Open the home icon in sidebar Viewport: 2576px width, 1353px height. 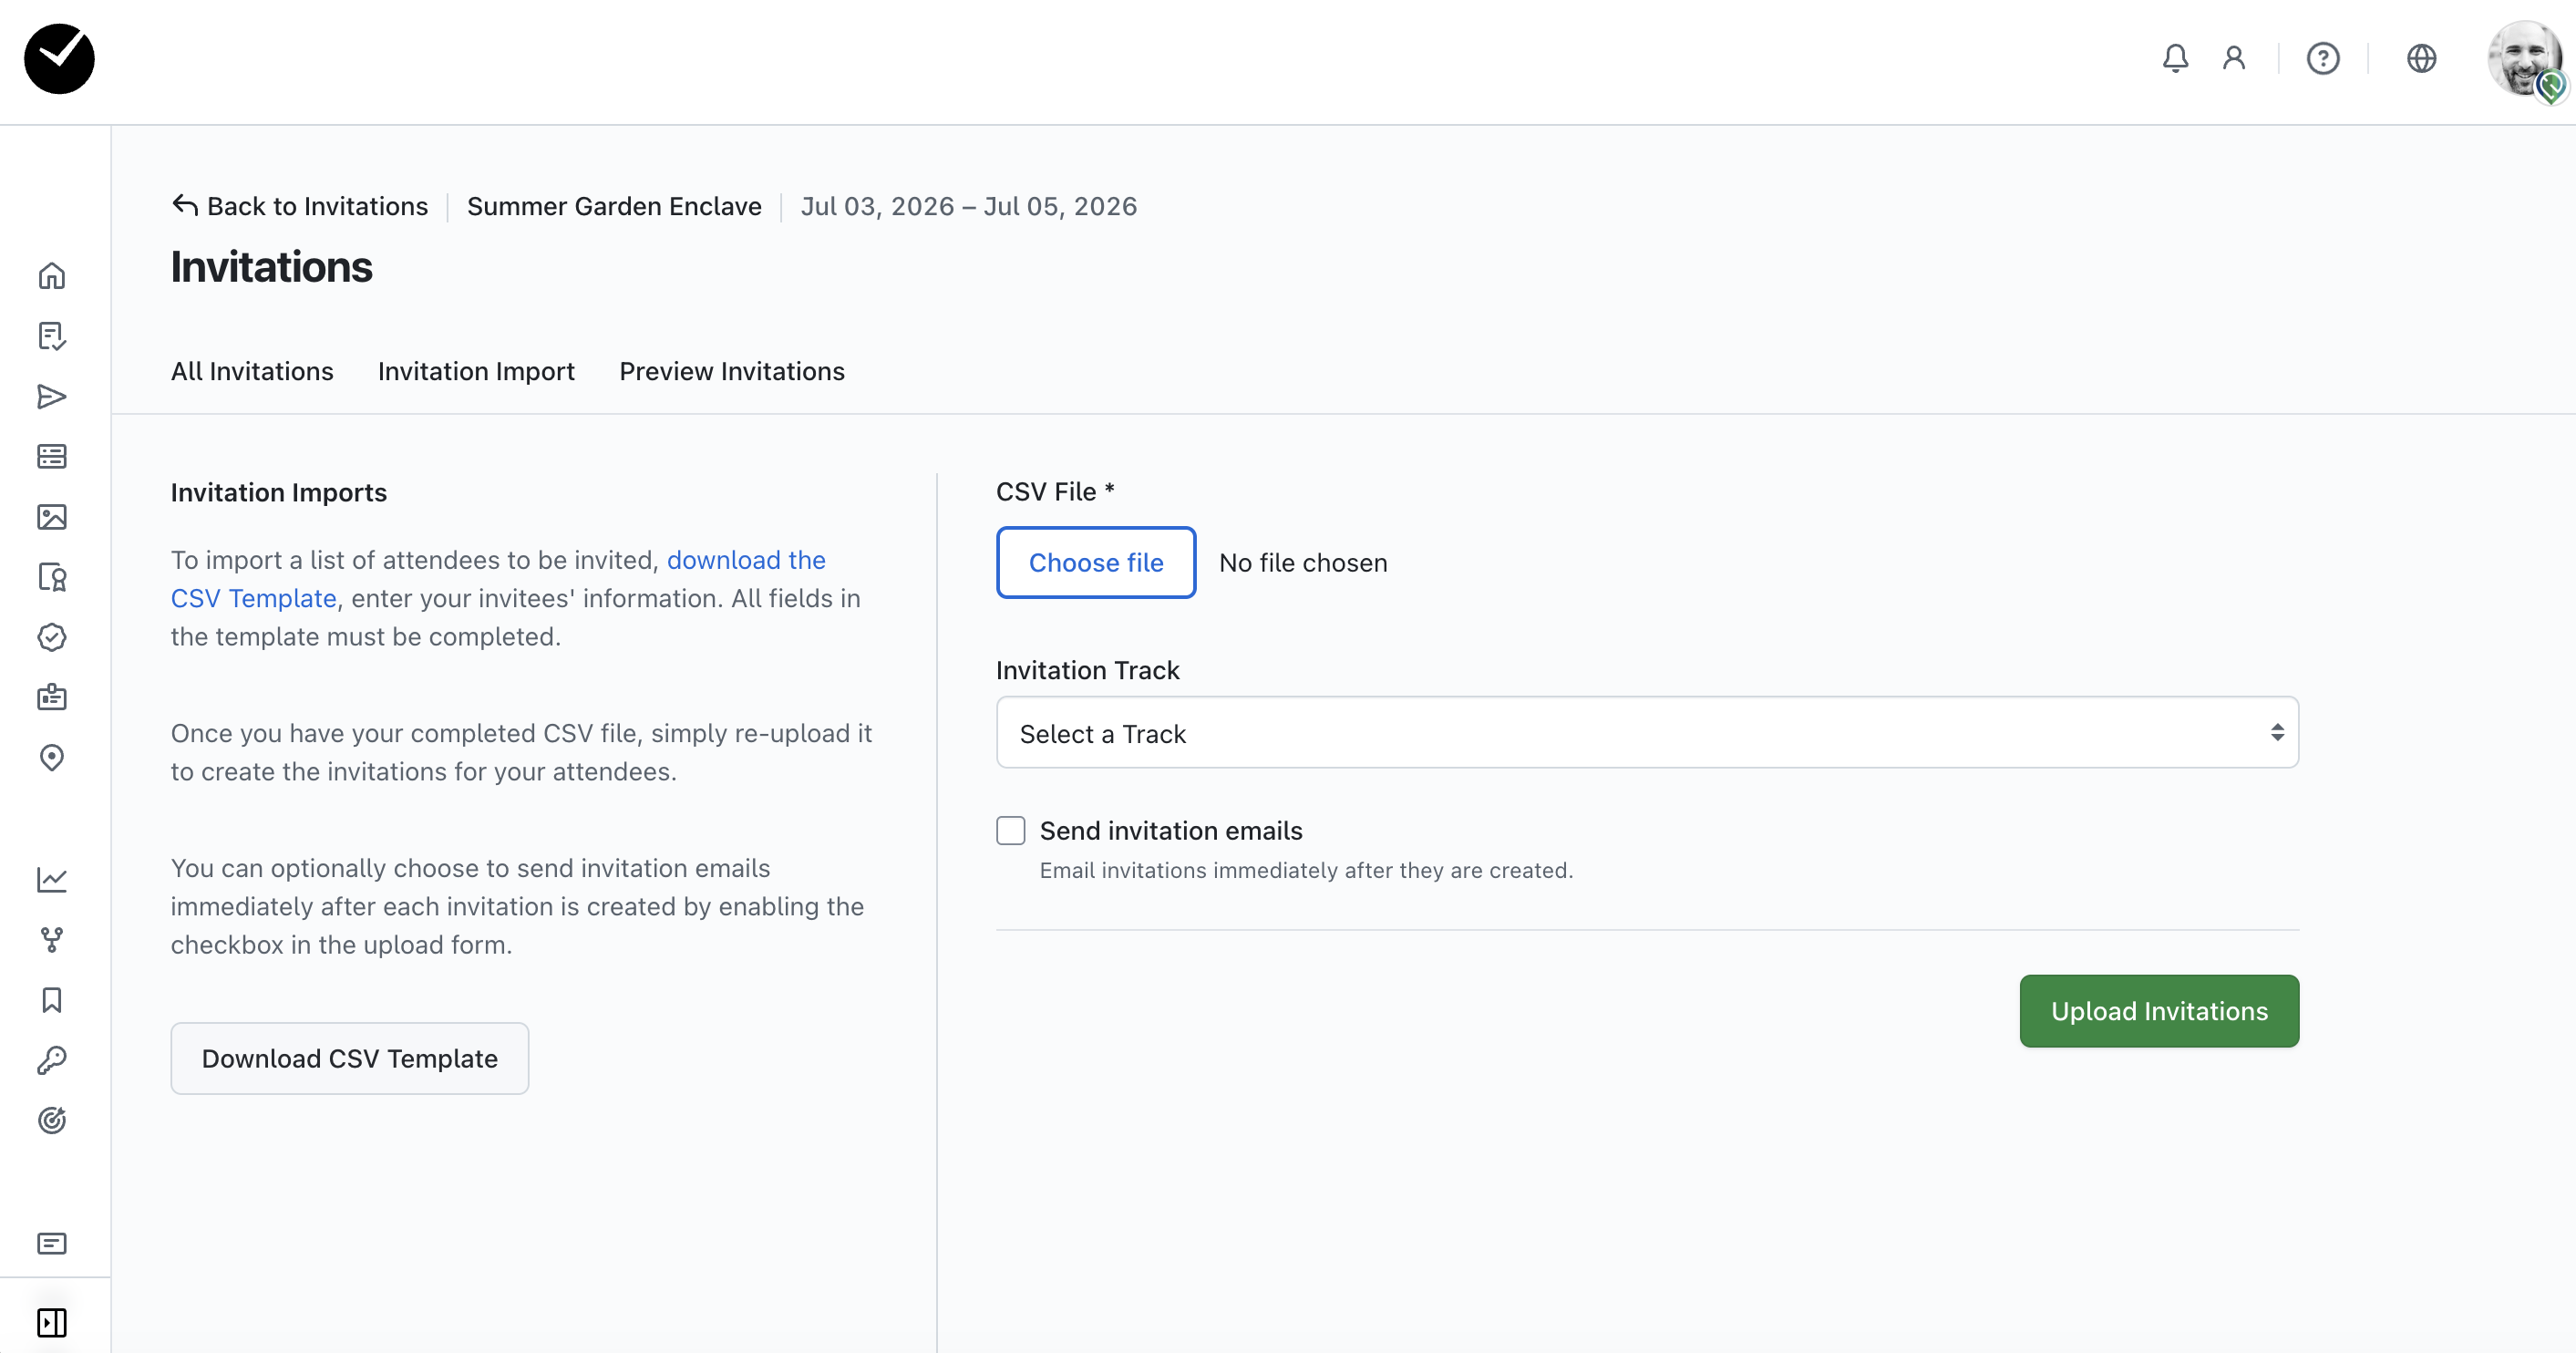(52, 276)
